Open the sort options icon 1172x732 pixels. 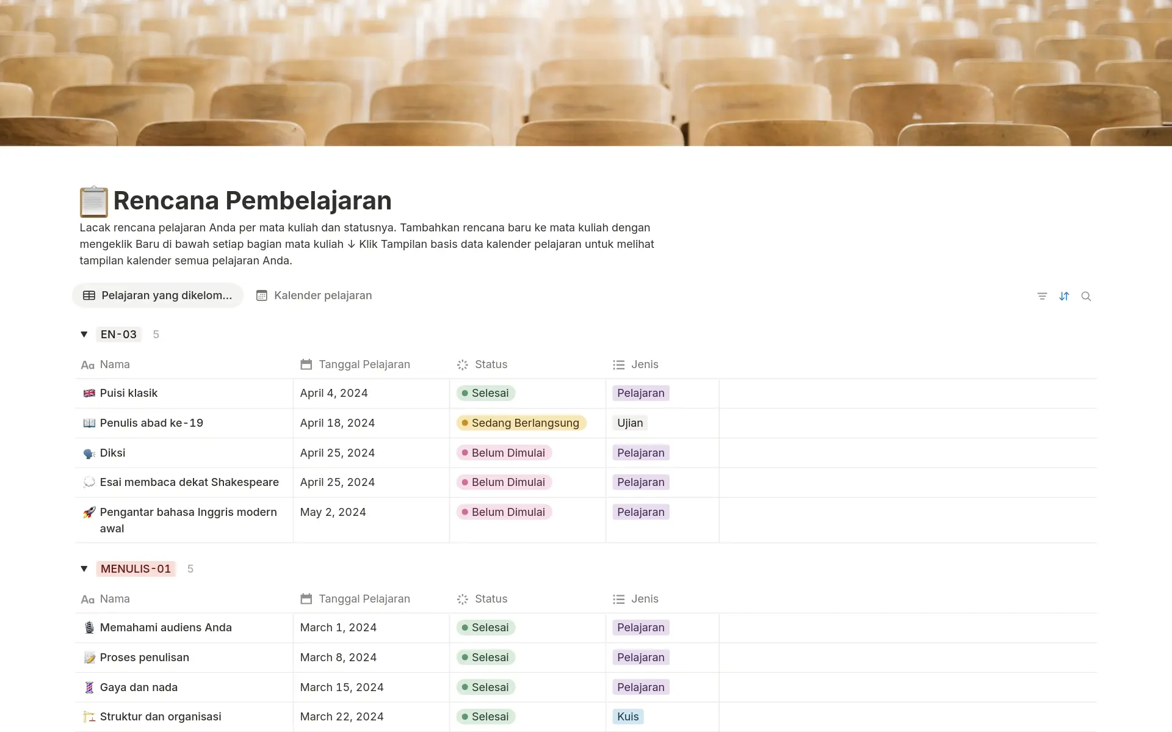pos(1064,296)
